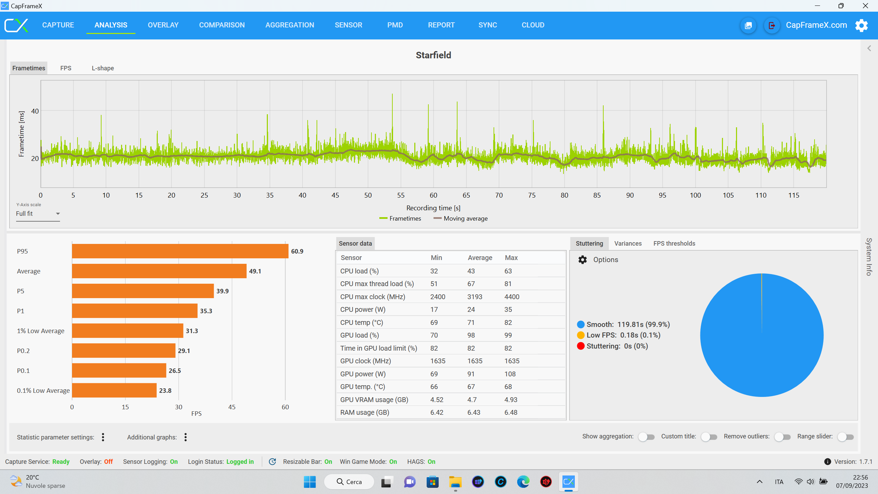Go to the COMPARISON tab
878x494 pixels.
click(222, 25)
